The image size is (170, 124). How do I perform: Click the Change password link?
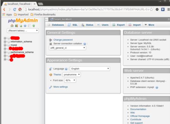click(63, 40)
